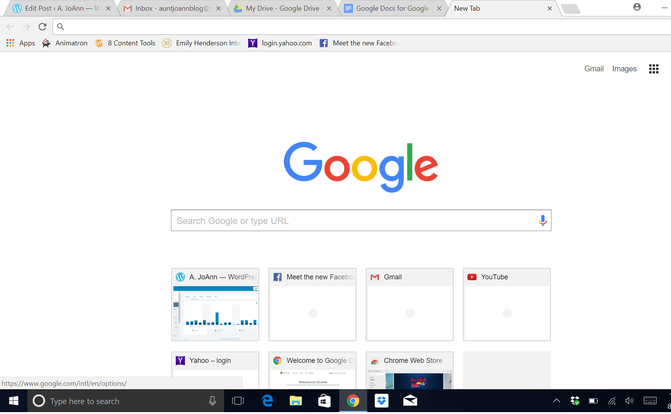Start voice search with the microphone icon
Image resolution: width=671 pixels, height=414 pixels.
click(543, 221)
